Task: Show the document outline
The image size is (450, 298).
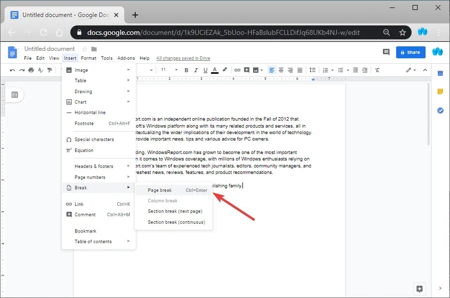Action: point(14,95)
